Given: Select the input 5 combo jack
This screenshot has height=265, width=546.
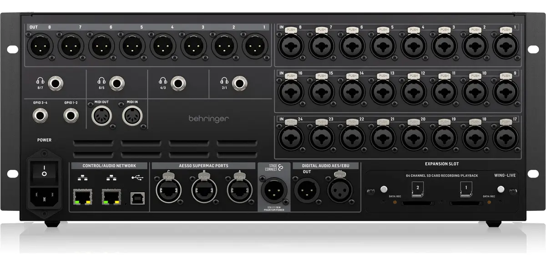Looking at the screenshot, I should 383,46.
